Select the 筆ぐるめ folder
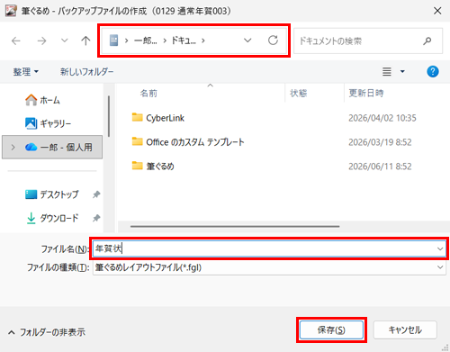Image resolution: width=450 pixels, height=352 pixels. [153, 166]
